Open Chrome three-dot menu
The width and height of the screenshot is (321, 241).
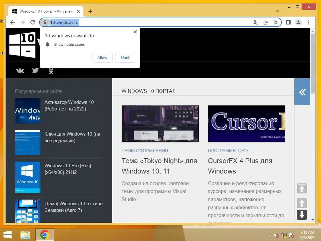click(308, 22)
